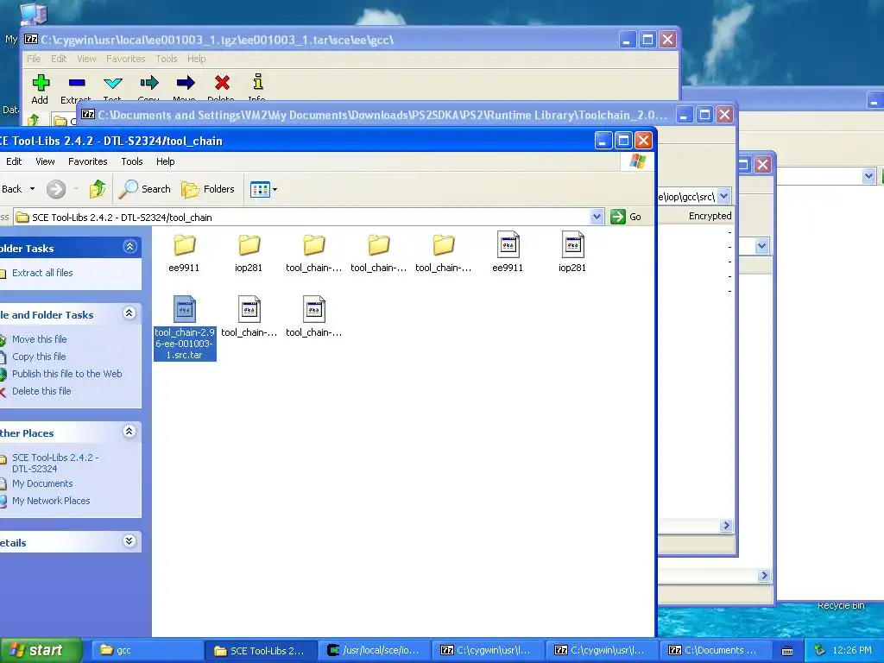Open the Edit menu in Explorer

tap(14, 161)
